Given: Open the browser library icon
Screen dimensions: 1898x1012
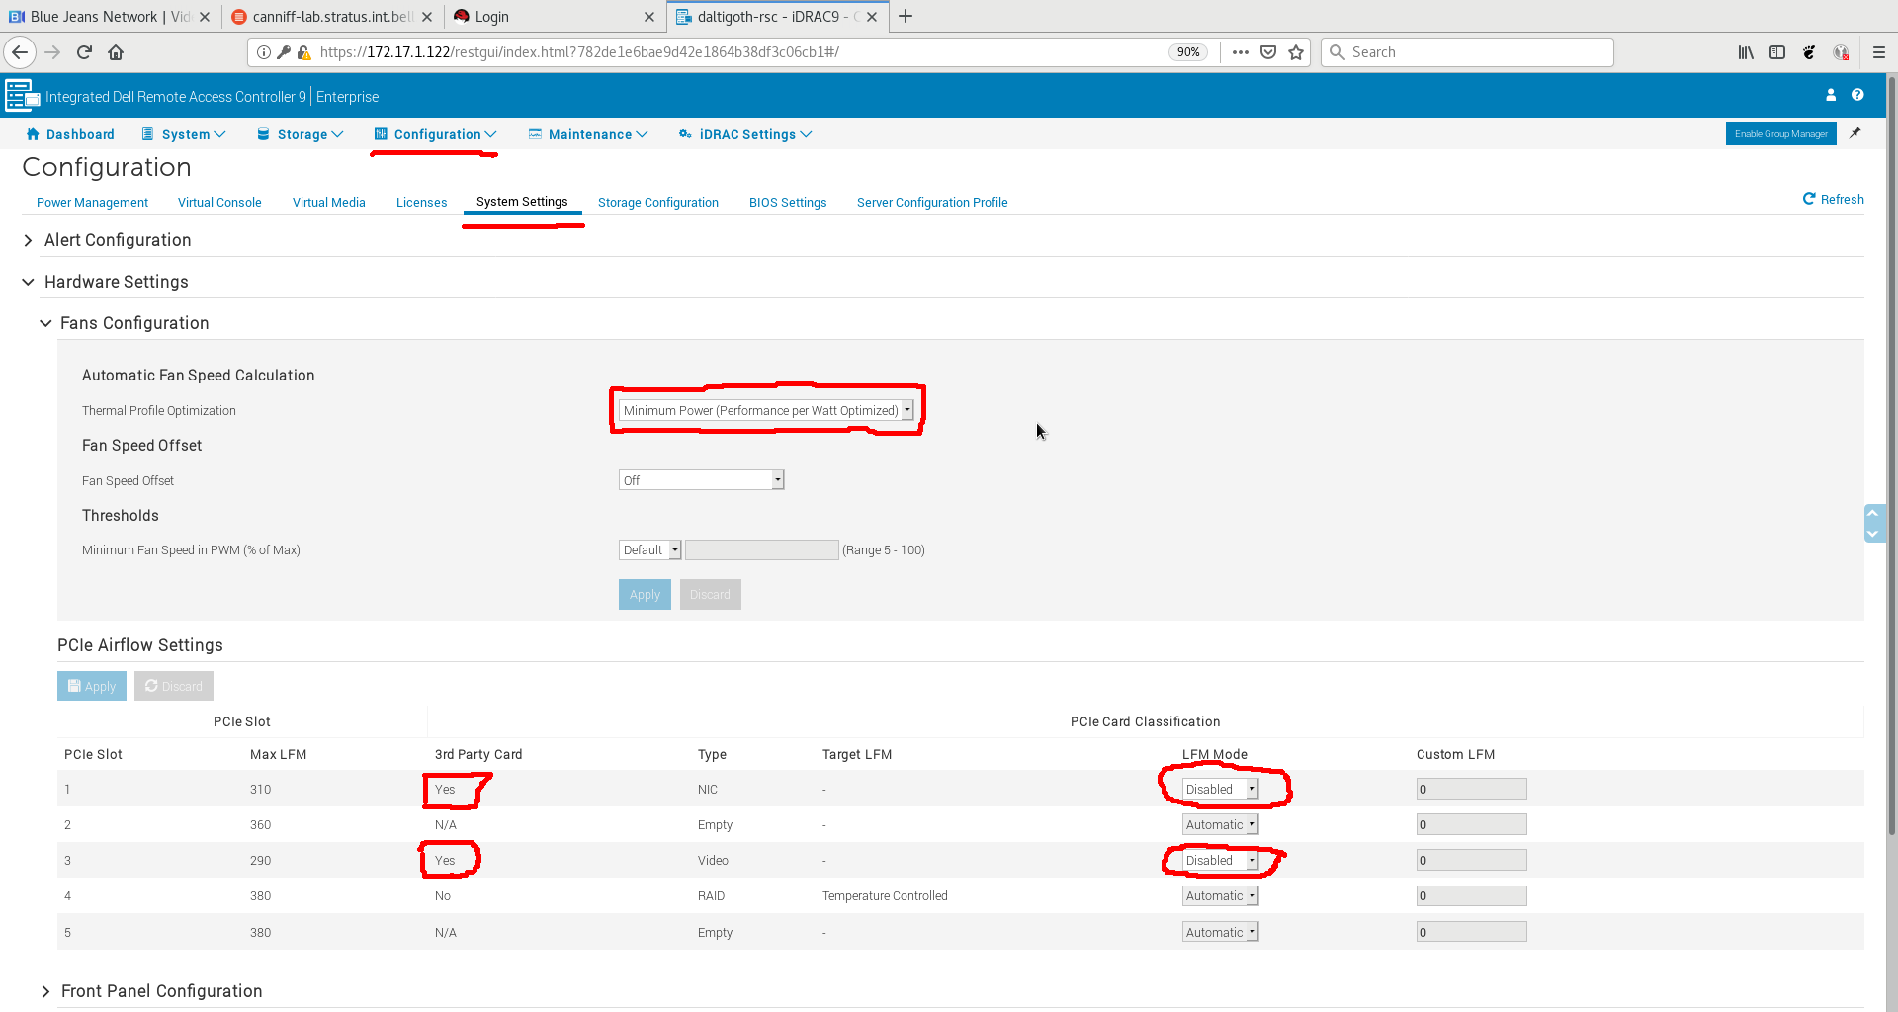Looking at the screenshot, I should (x=1746, y=52).
